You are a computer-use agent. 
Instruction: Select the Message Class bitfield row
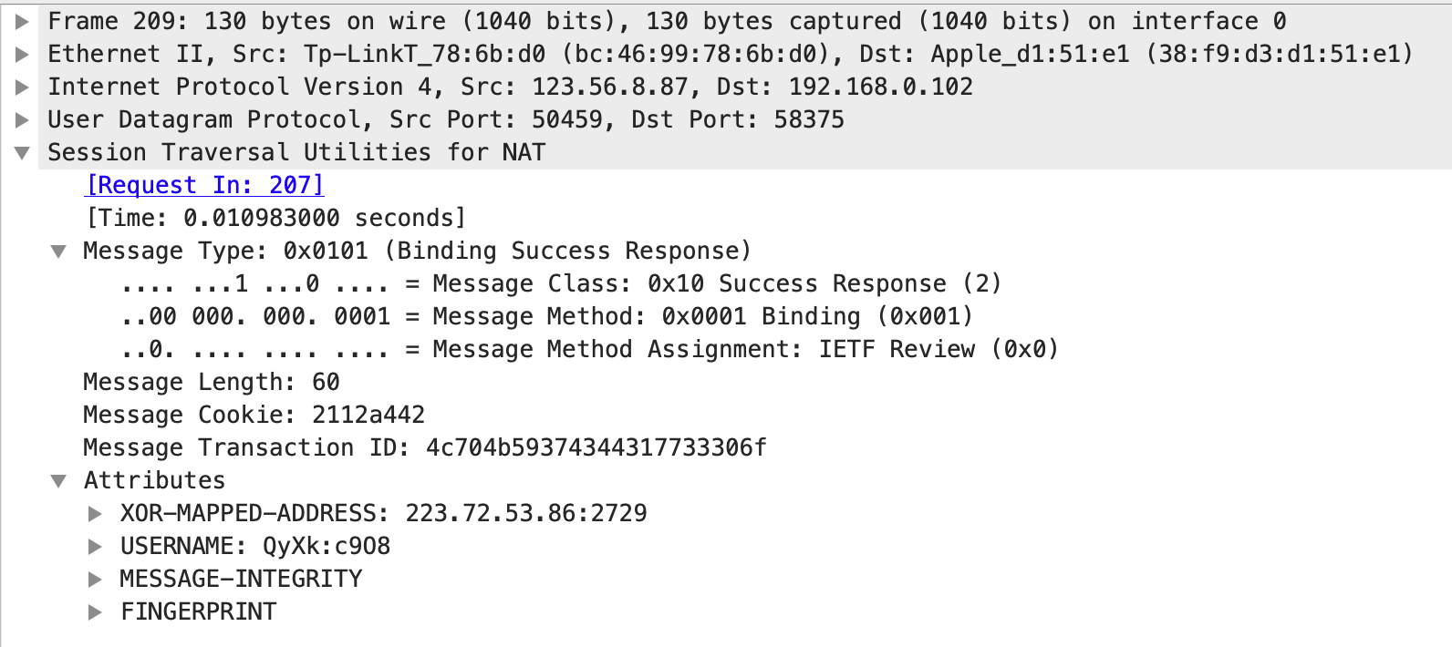[x=562, y=282]
